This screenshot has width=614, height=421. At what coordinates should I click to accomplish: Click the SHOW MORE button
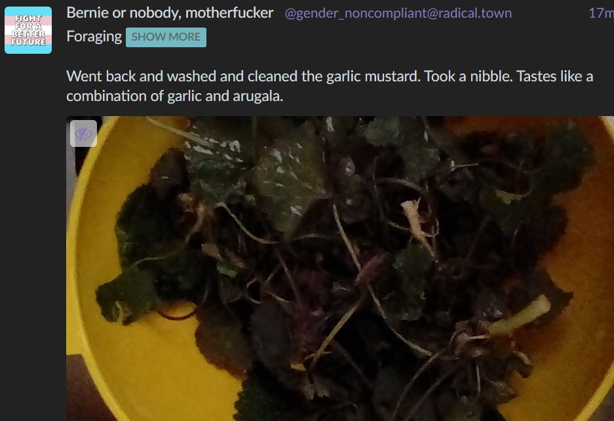pyautogui.click(x=166, y=37)
